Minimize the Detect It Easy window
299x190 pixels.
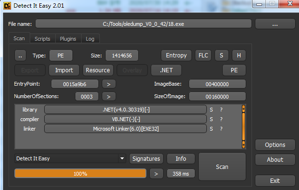pos(259,4)
